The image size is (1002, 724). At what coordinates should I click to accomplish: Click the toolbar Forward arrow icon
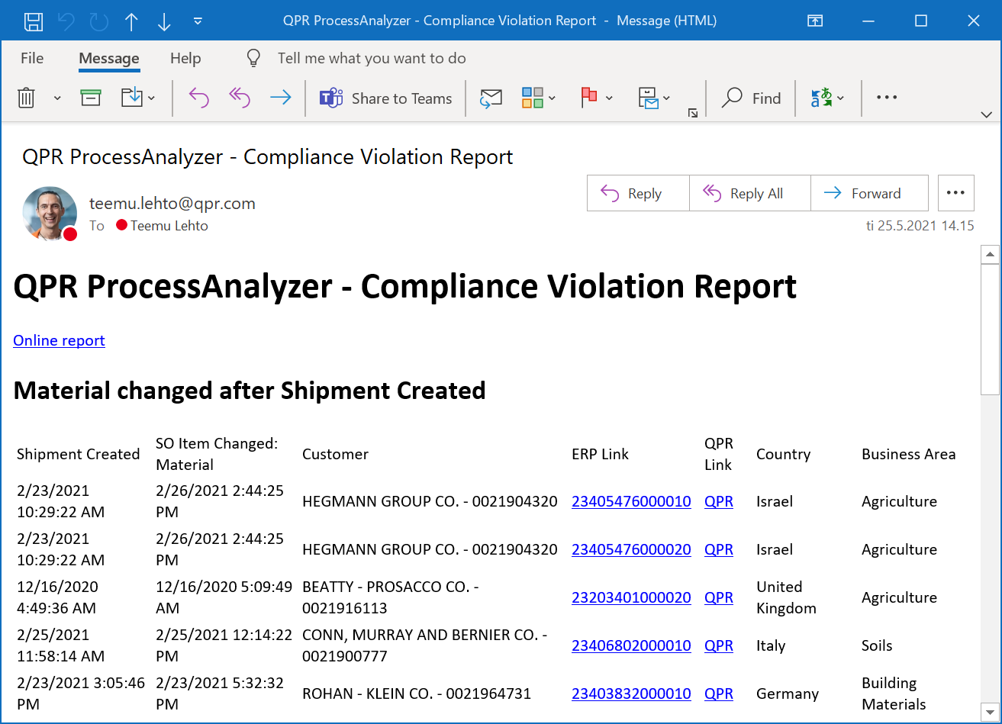click(281, 98)
